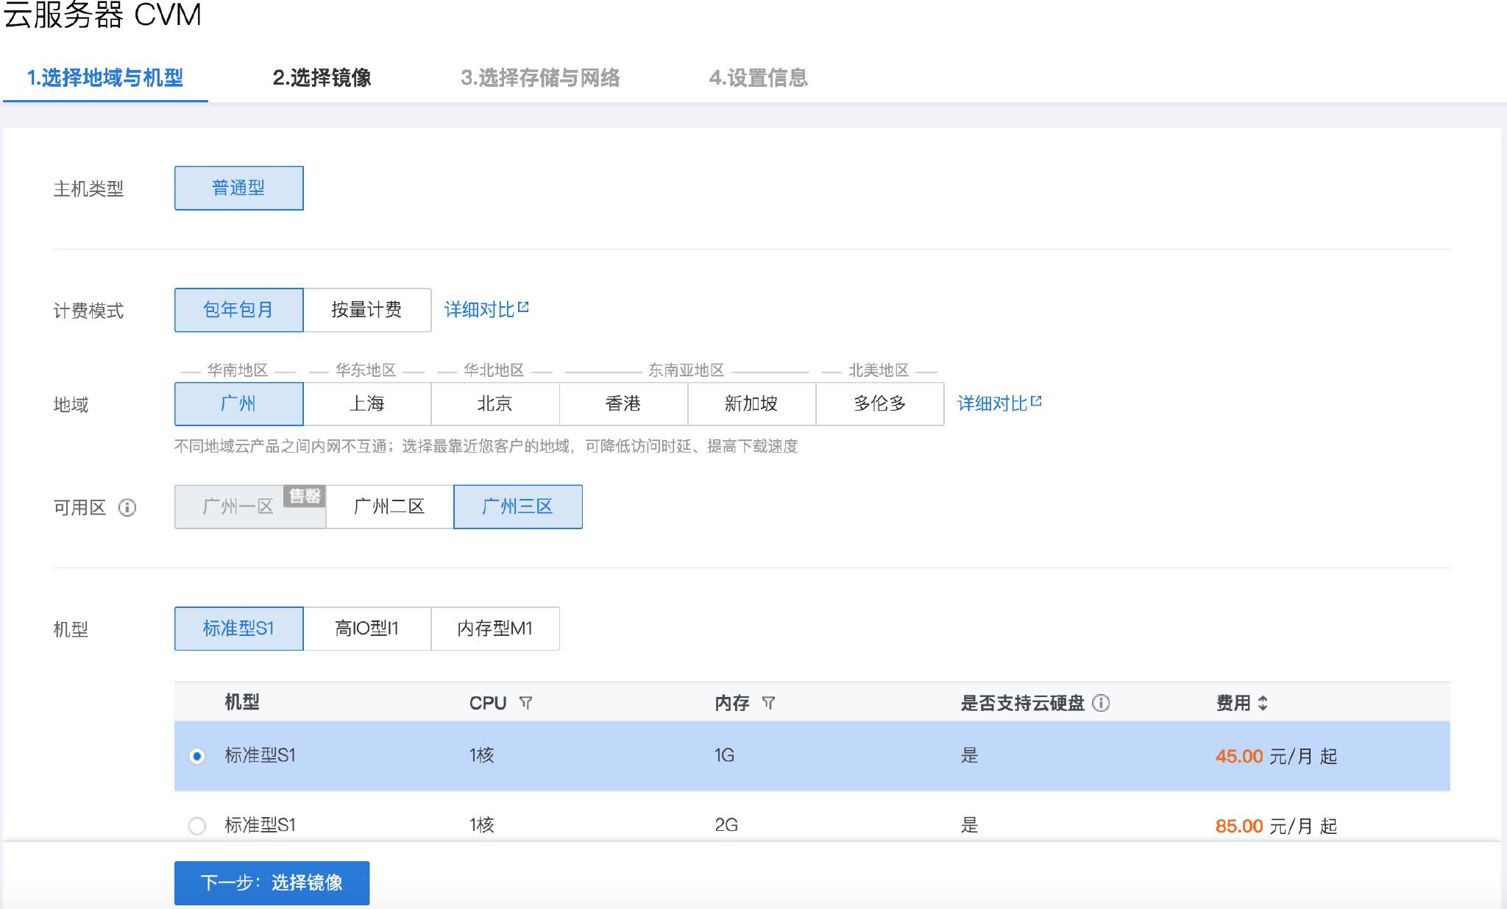Click the info icon beside 可用区
The width and height of the screenshot is (1507, 909).
(x=127, y=508)
